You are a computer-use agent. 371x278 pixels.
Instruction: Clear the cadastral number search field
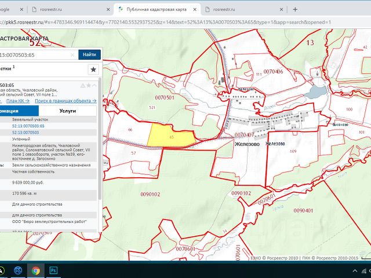(72, 54)
